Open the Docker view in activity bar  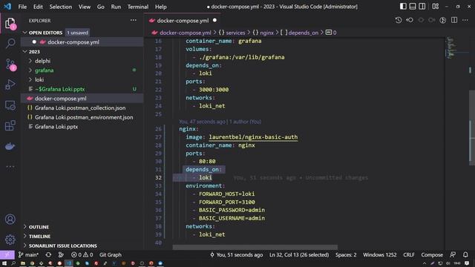[10, 146]
